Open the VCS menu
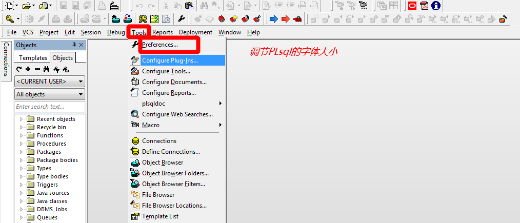Screen dimensions: 520x223 [28, 32]
